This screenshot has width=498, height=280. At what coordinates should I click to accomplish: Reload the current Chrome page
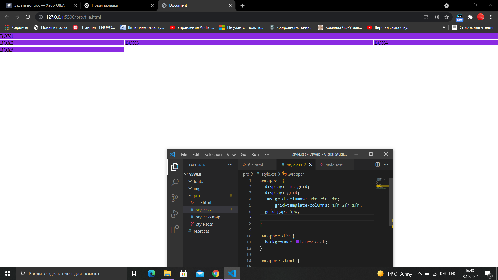pos(28,17)
